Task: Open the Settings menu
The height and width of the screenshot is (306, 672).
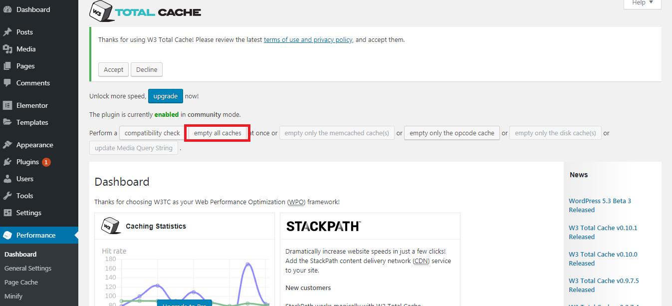Action: point(39,213)
